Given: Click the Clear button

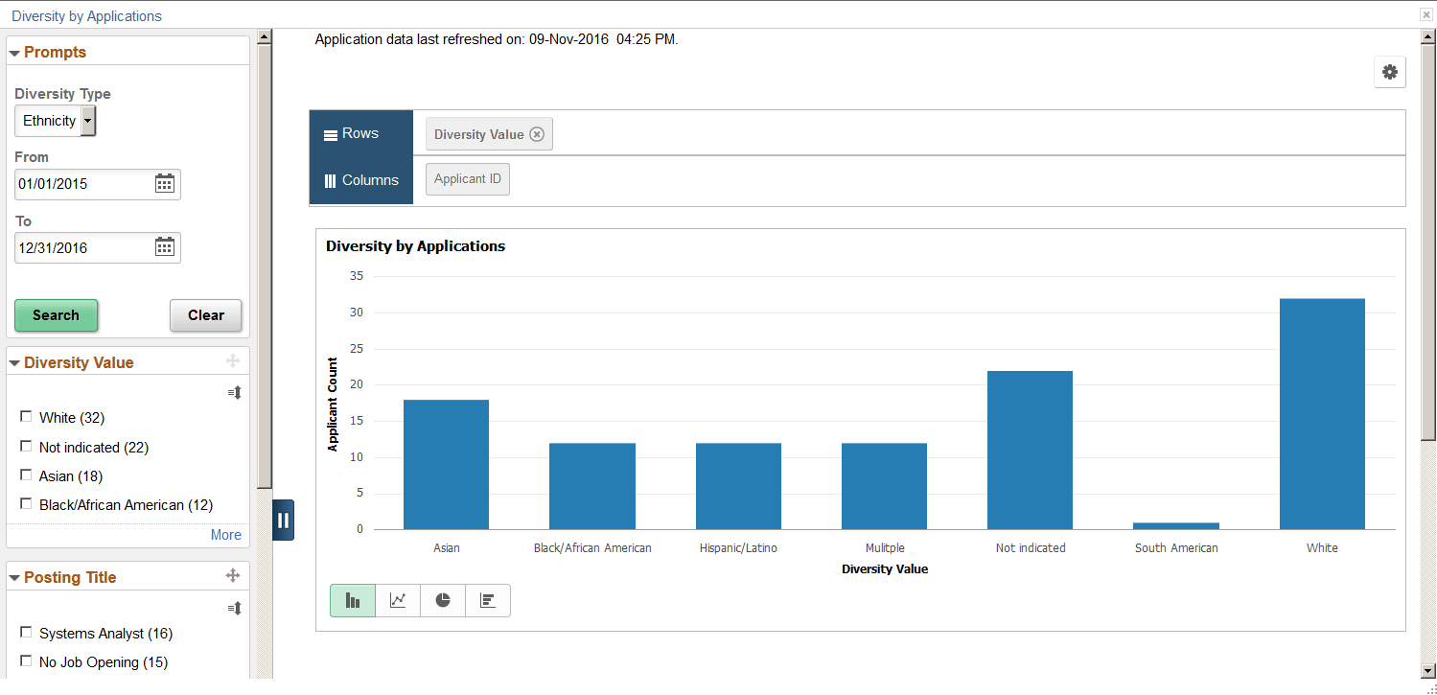Looking at the screenshot, I should coord(206,315).
